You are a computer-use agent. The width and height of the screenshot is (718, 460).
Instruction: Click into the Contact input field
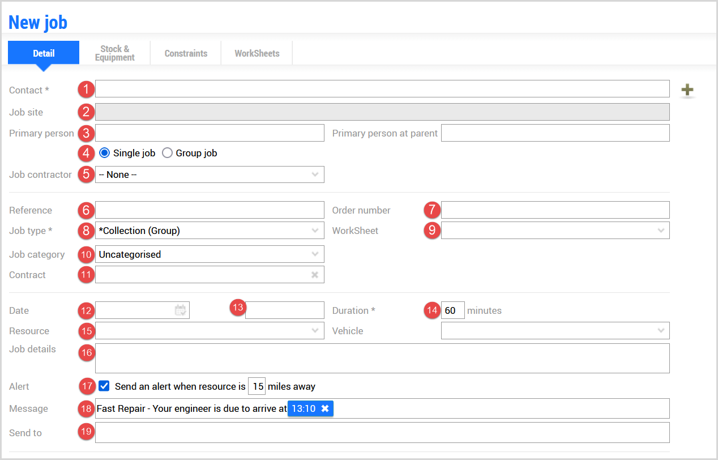382,89
